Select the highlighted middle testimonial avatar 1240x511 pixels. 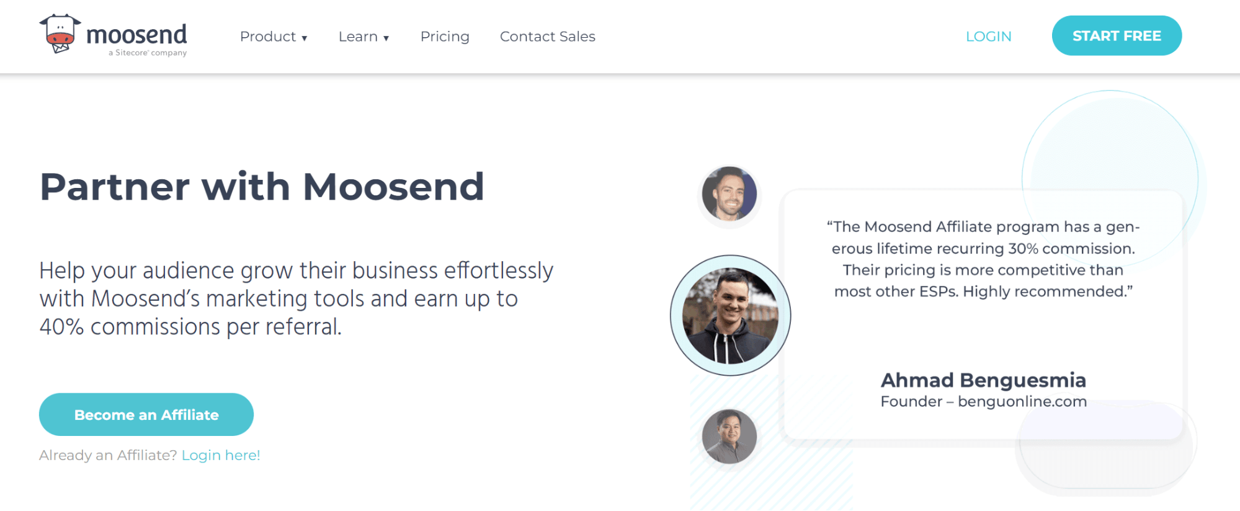coord(730,315)
